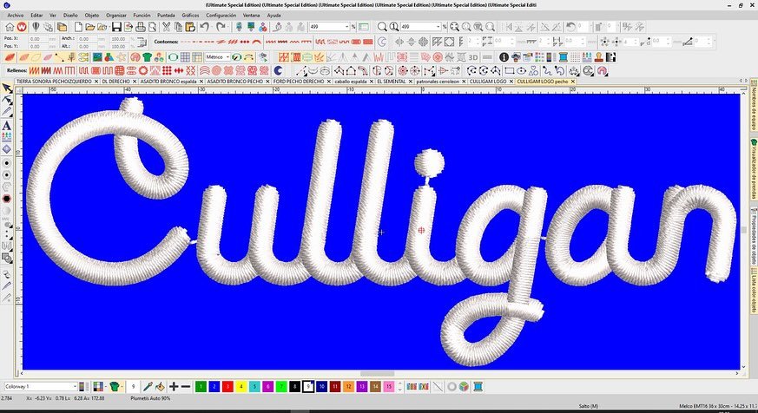758x413 pixels.
Task: Pick color with eyedropper icon
Action: click(x=148, y=386)
